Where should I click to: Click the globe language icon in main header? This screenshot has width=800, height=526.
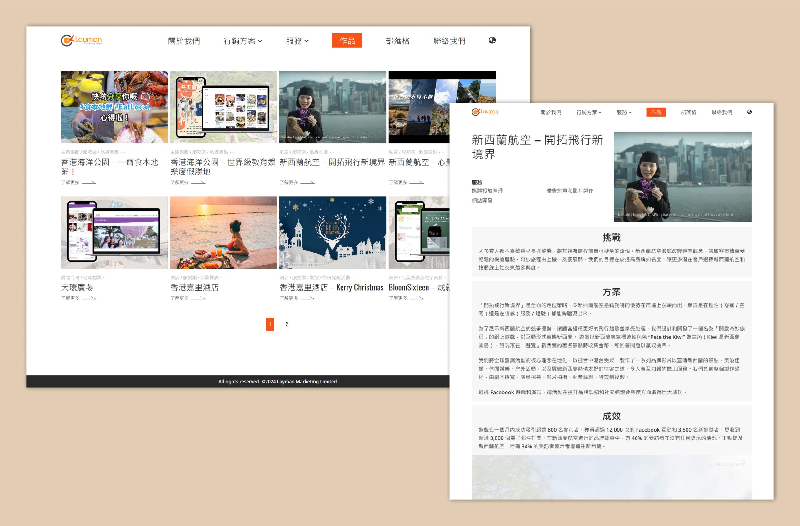[x=492, y=40]
